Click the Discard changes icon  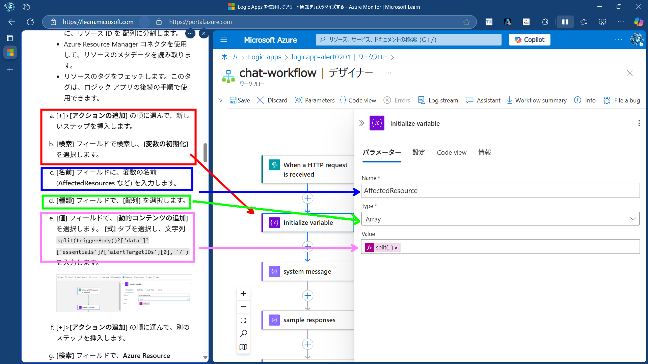260,100
